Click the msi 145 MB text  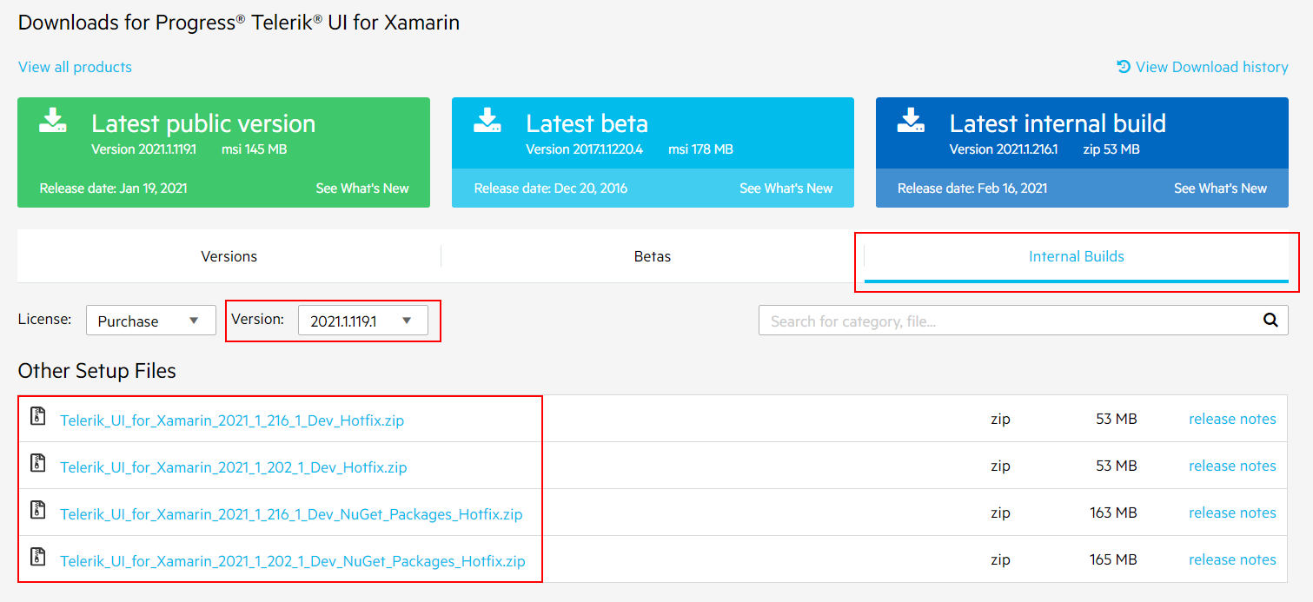point(254,149)
